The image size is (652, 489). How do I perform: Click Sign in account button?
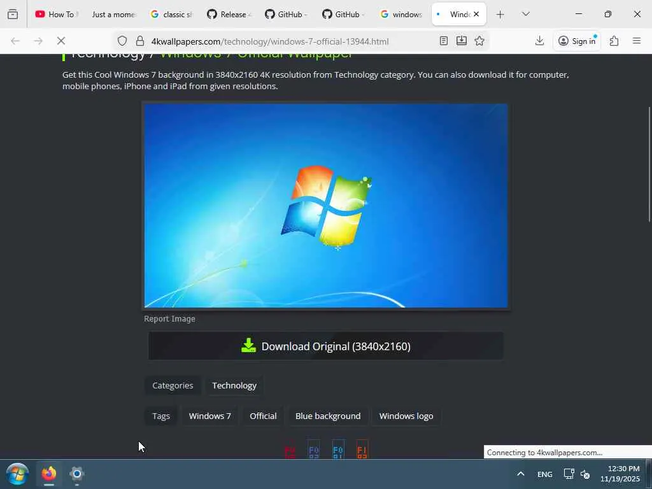(x=577, y=41)
